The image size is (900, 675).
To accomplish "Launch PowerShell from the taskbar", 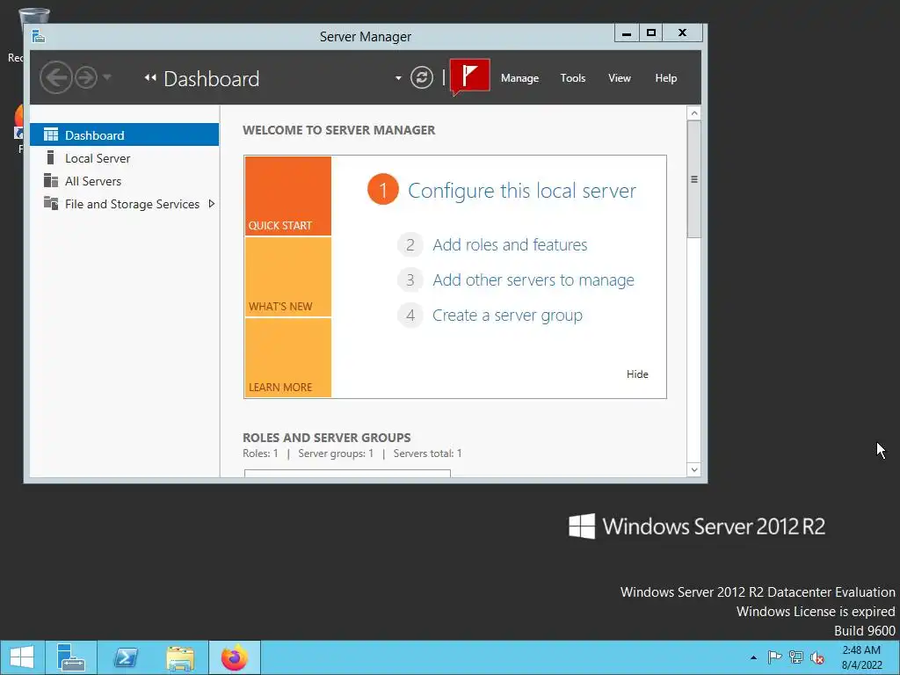I will [125, 657].
